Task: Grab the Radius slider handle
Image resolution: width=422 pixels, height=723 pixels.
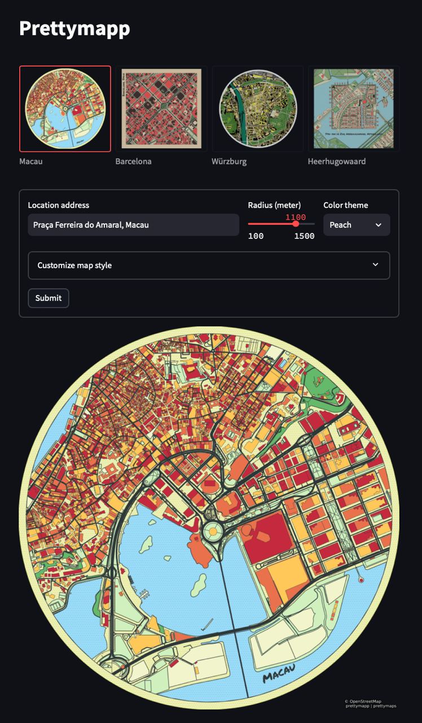Action: click(296, 224)
